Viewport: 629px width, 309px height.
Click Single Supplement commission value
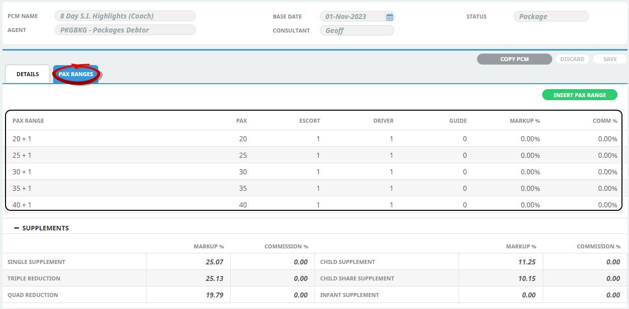point(300,261)
